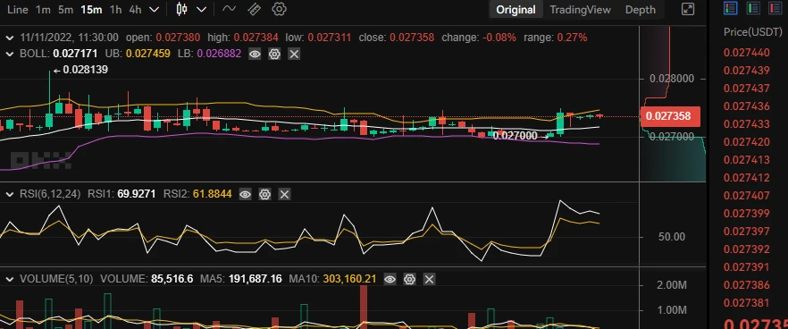The height and width of the screenshot is (329, 788).
Task: Expand chart style dropdown arrow
Action: tap(202, 10)
